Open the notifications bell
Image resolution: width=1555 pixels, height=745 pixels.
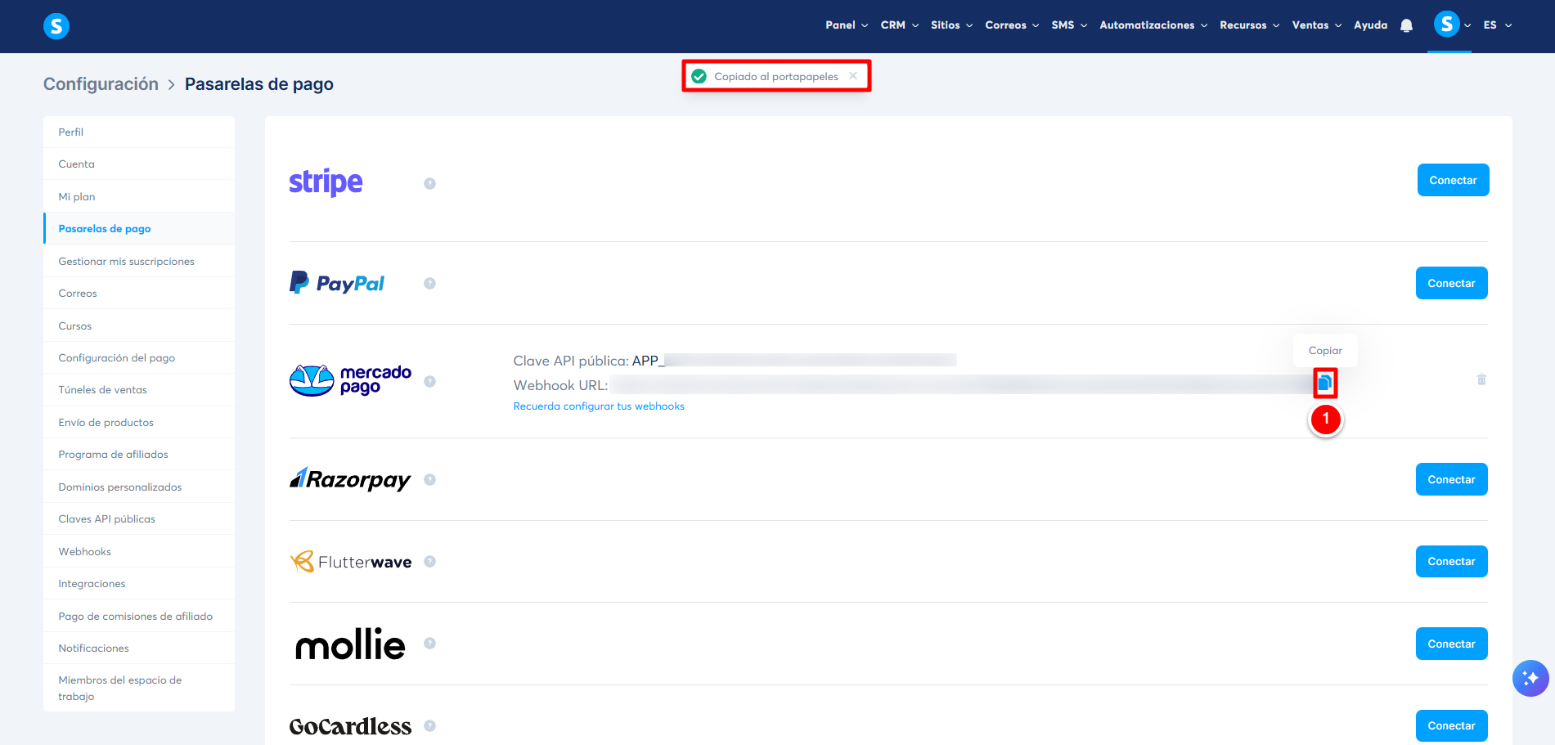[1406, 25]
